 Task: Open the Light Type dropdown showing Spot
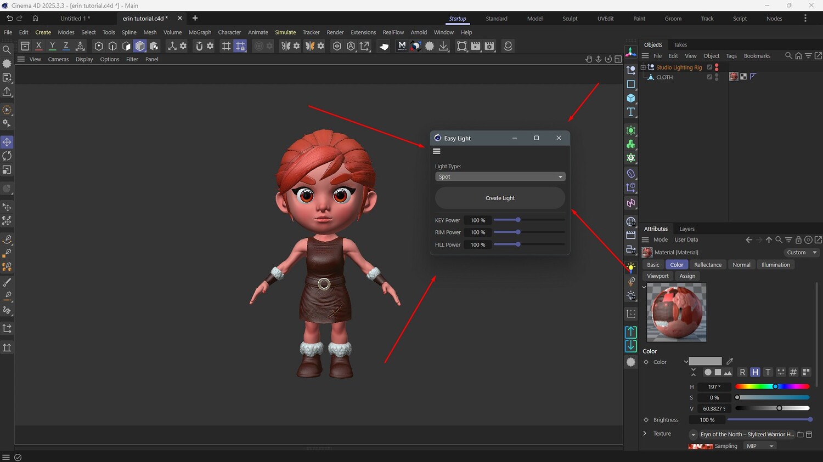pyautogui.click(x=500, y=176)
